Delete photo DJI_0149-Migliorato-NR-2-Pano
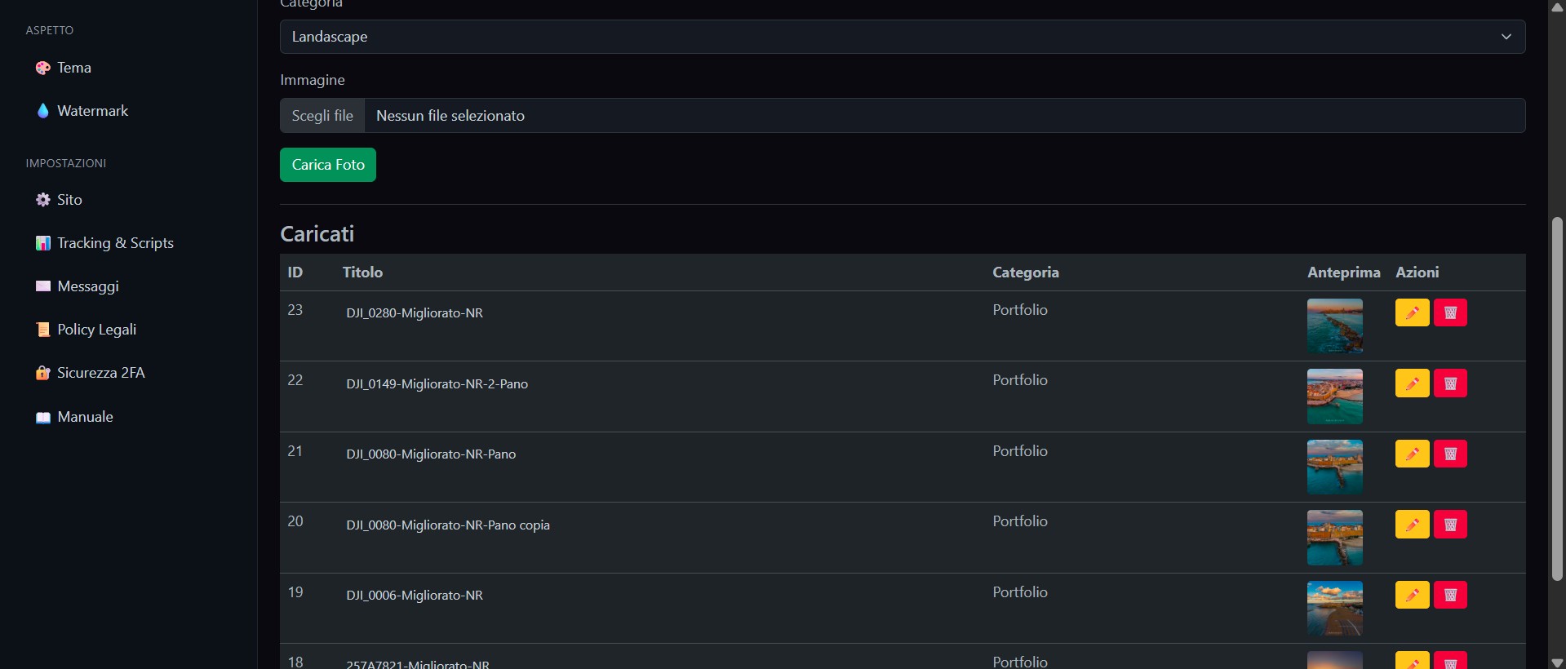 1450,383
